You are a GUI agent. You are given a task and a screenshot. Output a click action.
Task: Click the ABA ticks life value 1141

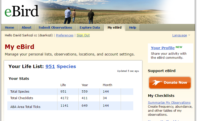coord(64,106)
